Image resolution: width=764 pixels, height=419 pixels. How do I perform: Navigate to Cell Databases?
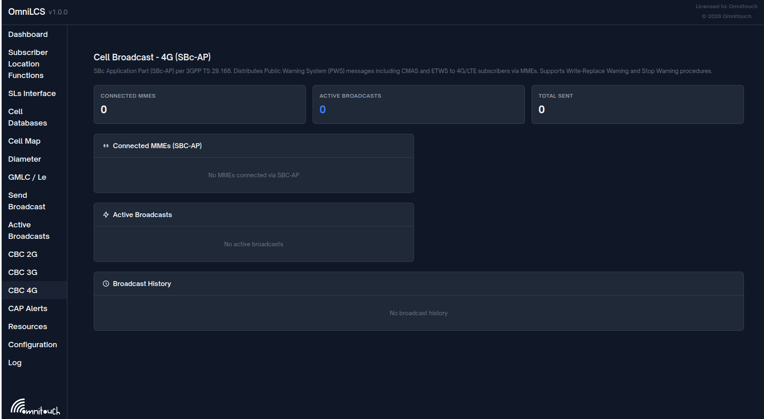coord(28,117)
